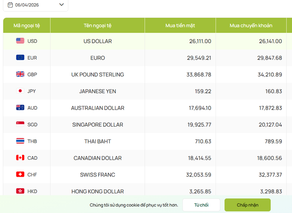
Task: Select the SGD currency code
Action: [x=32, y=125]
